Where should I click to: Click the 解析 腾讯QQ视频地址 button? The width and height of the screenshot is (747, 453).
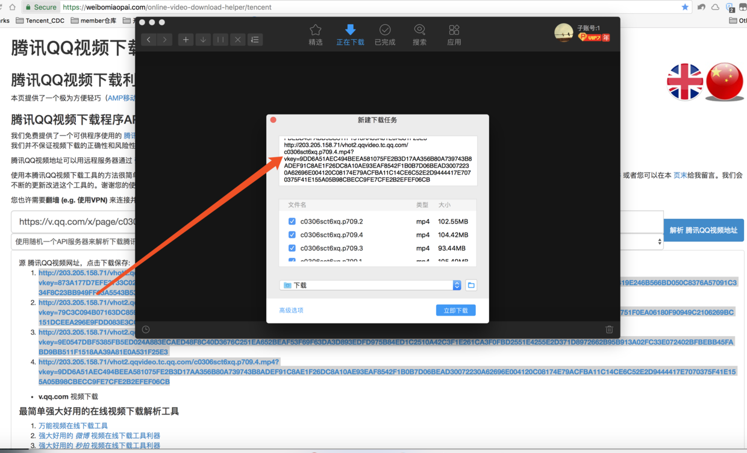pos(704,230)
